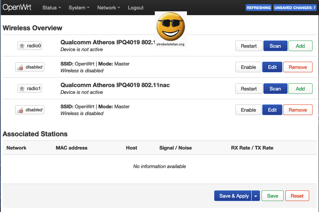Click the Save & Apply button
This screenshot has height=212, width=319.
pyautogui.click(x=233, y=196)
